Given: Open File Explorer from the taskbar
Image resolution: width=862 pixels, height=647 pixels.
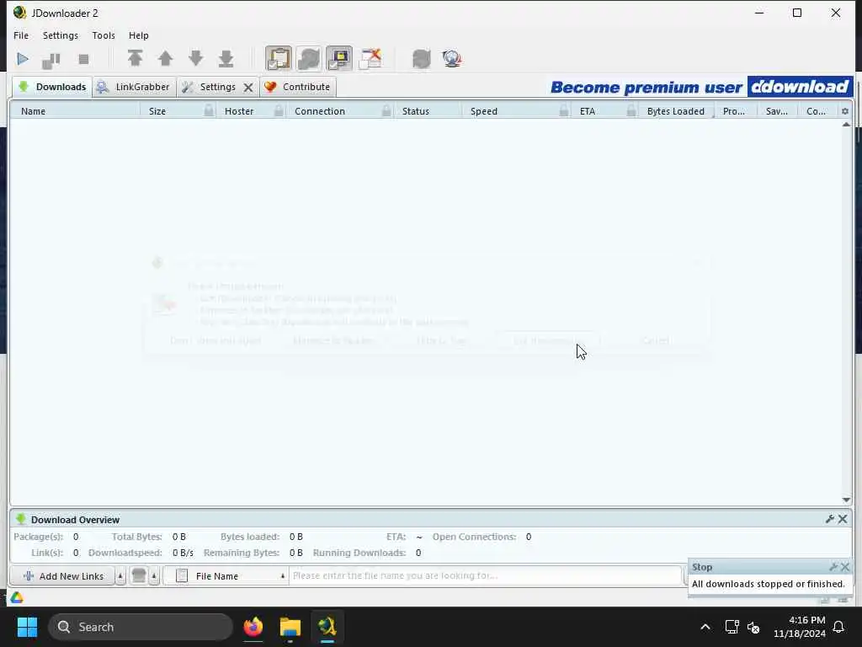Looking at the screenshot, I should coord(290,627).
